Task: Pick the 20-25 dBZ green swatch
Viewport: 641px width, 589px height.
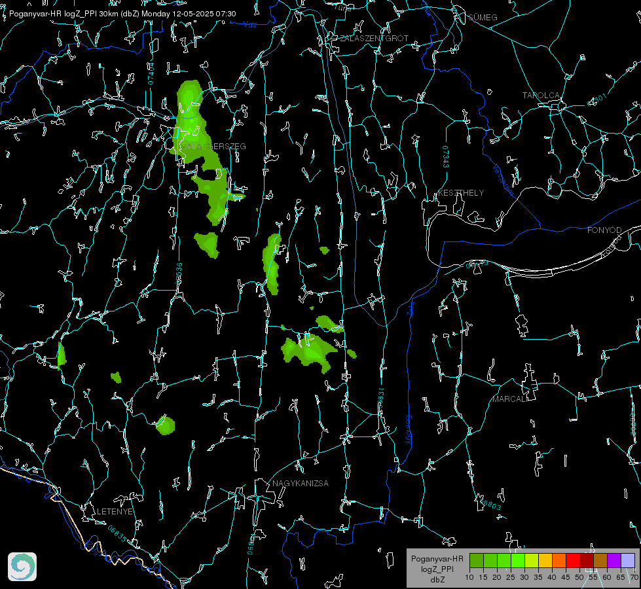Action: [x=504, y=560]
